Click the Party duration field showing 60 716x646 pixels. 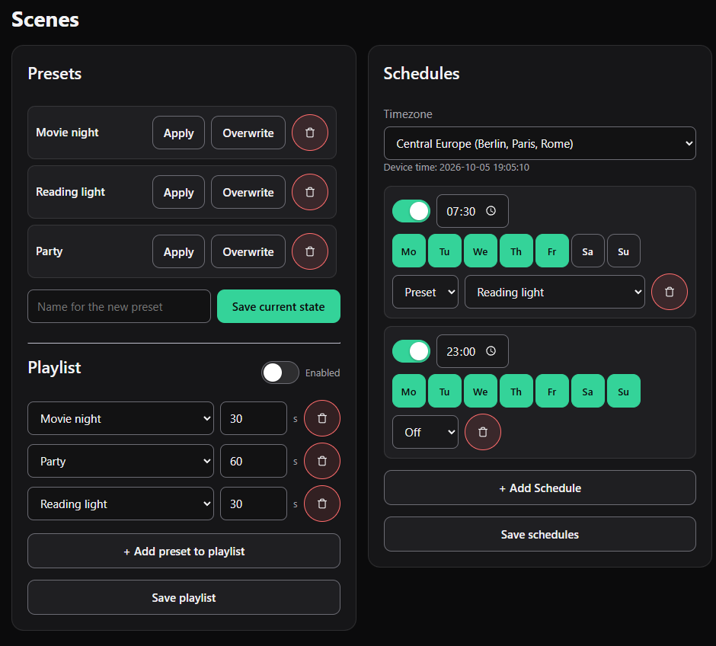pos(254,461)
